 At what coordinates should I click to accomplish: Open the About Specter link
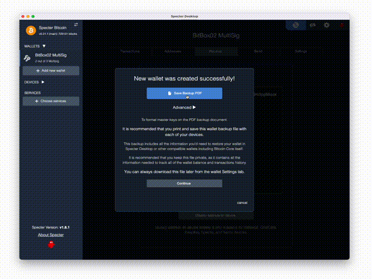pyautogui.click(x=51, y=235)
